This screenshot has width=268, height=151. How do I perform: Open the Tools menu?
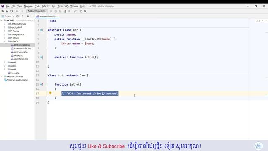point(60,6)
